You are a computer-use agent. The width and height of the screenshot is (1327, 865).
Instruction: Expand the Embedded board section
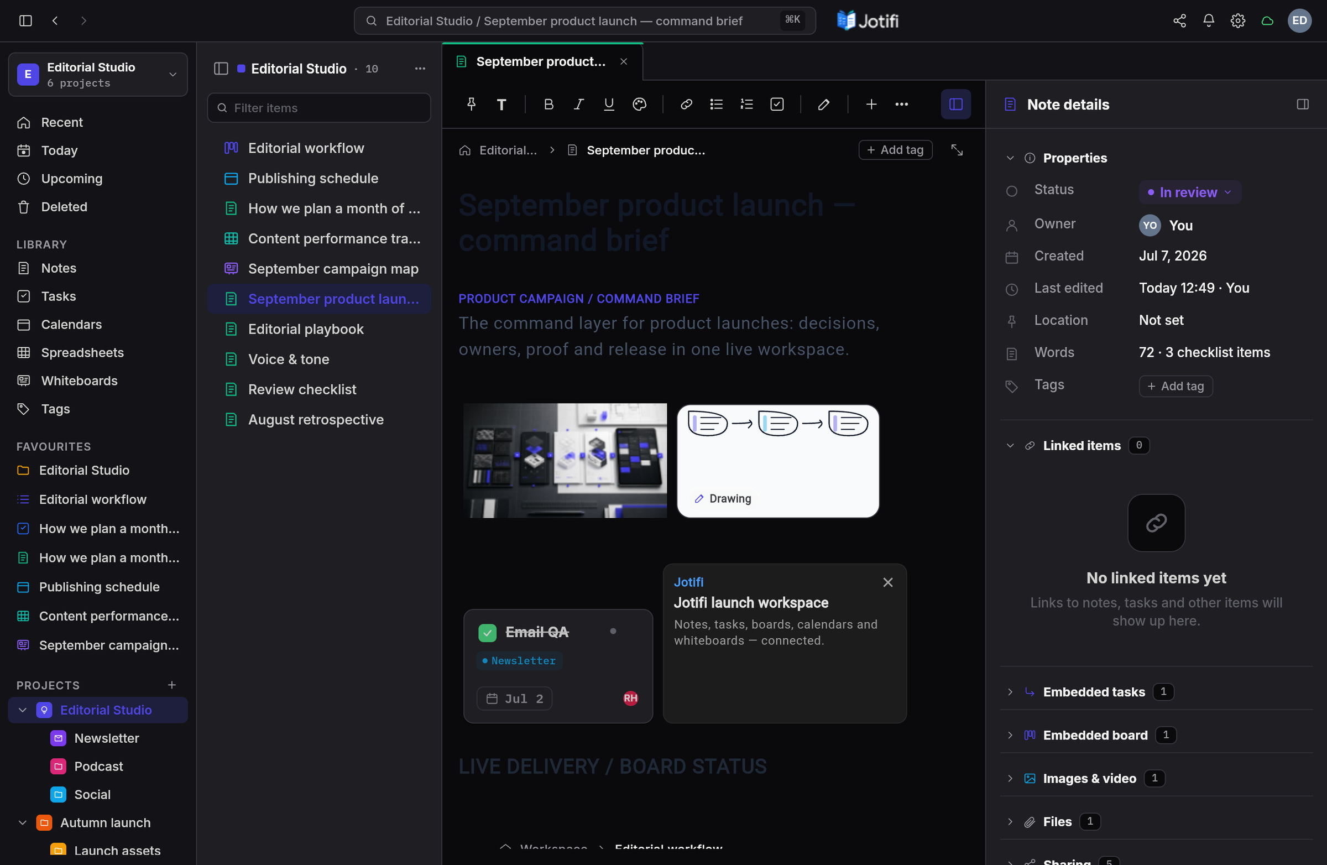point(1010,736)
